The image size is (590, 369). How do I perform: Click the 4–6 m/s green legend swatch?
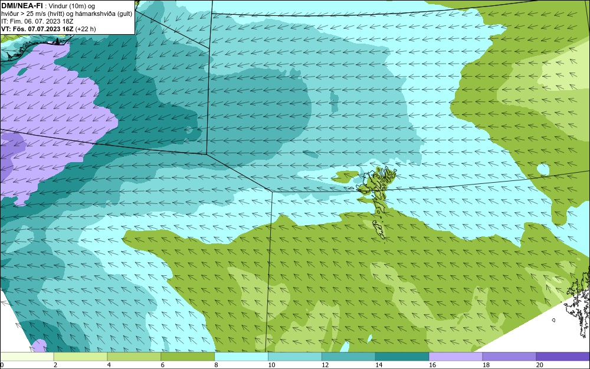[x=134, y=357]
